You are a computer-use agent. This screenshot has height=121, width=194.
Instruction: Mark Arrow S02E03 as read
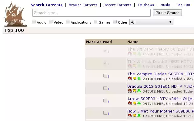click(x=105, y=100)
